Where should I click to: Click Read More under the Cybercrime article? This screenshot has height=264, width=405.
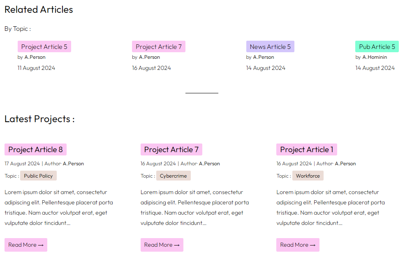(x=162, y=245)
